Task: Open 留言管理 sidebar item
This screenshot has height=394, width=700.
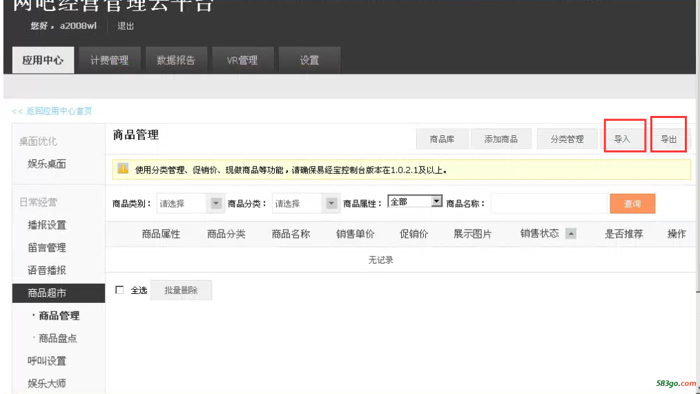Action: pyautogui.click(x=47, y=248)
